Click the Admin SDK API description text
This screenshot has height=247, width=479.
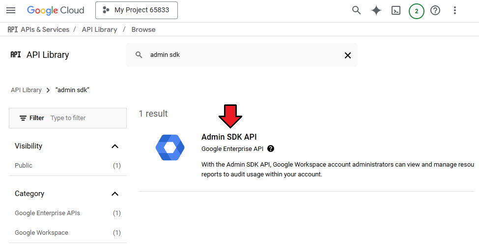point(338,170)
